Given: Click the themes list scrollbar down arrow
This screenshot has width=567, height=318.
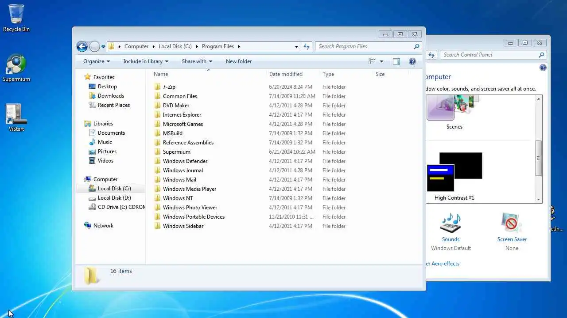Looking at the screenshot, I should pyautogui.click(x=539, y=199).
